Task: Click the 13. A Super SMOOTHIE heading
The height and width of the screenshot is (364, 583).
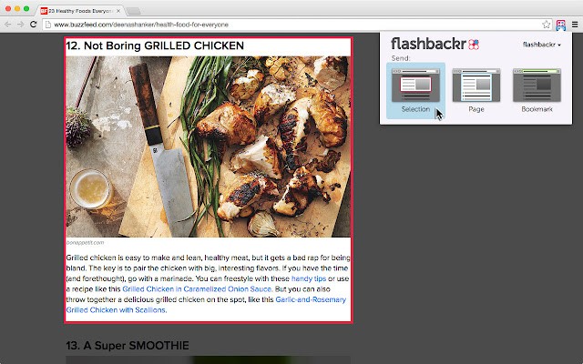Action: pyautogui.click(x=128, y=346)
